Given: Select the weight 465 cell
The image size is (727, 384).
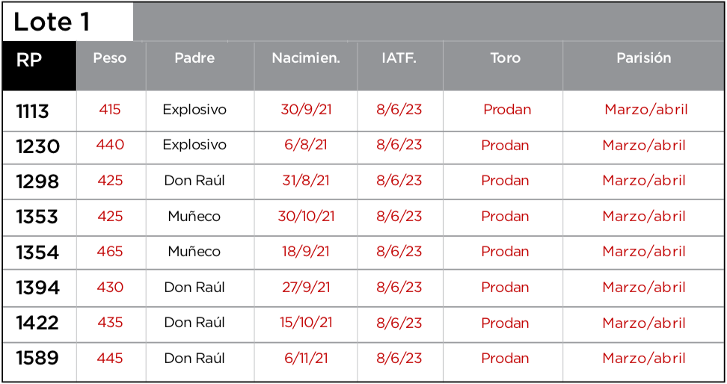Looking at the screenshot, I should point(110,252).
